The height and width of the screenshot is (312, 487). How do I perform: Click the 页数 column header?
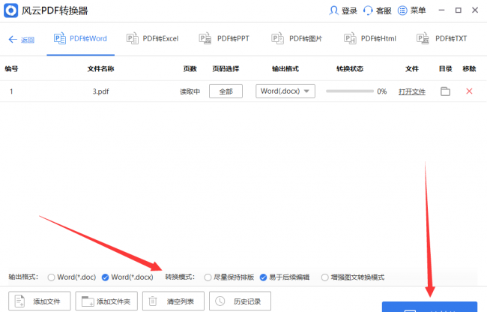(x=190, y=69)
